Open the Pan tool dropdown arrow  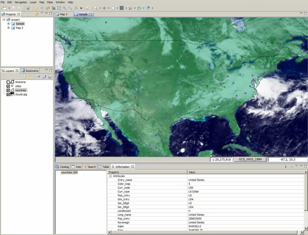pos(109,8)
